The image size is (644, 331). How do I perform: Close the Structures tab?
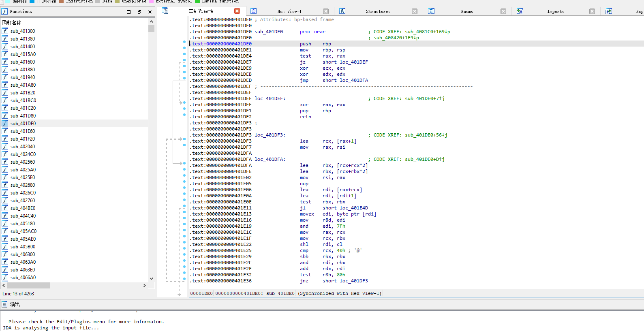click(415, 11)
